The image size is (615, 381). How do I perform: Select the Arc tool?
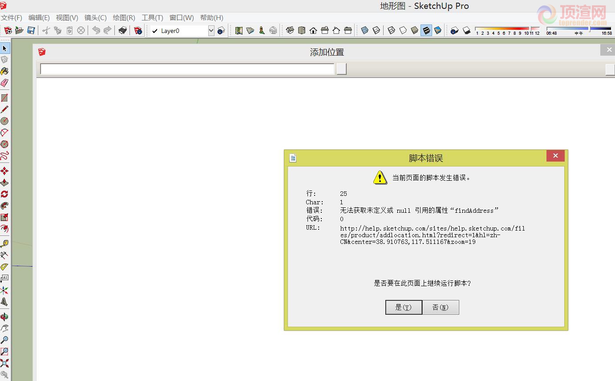click(4, 133)
